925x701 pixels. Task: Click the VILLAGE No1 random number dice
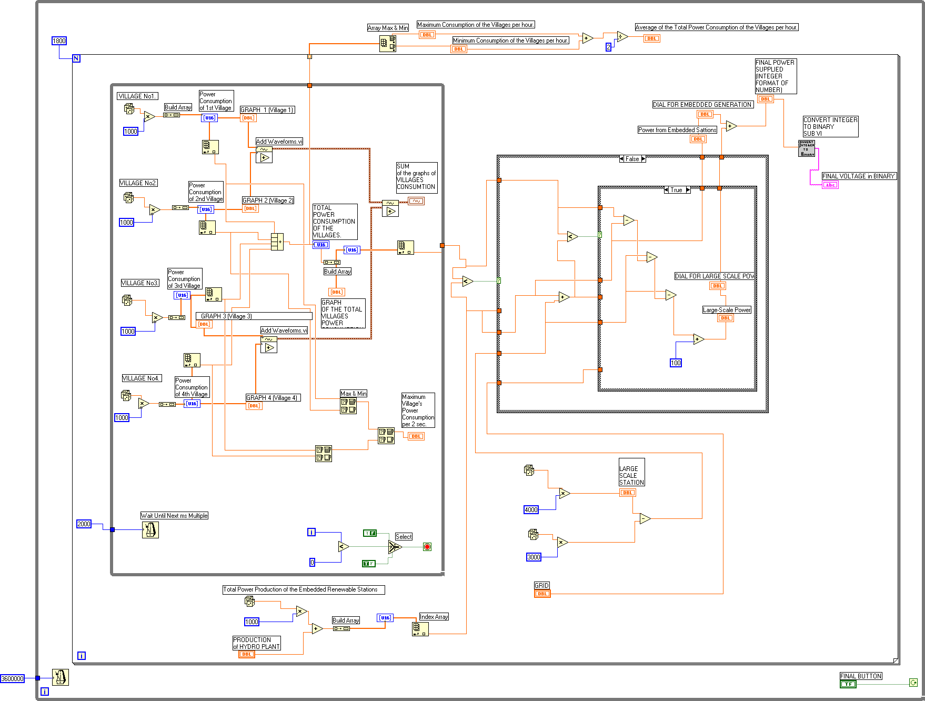pos(129,109)
